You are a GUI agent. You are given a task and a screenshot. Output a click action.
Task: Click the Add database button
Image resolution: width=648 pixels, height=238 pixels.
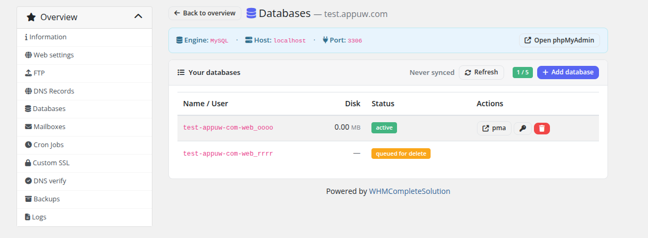568,72
